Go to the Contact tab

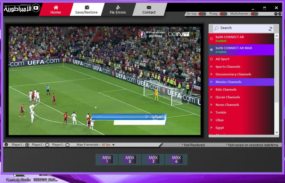pyautogui.click(x=149, y=10)
